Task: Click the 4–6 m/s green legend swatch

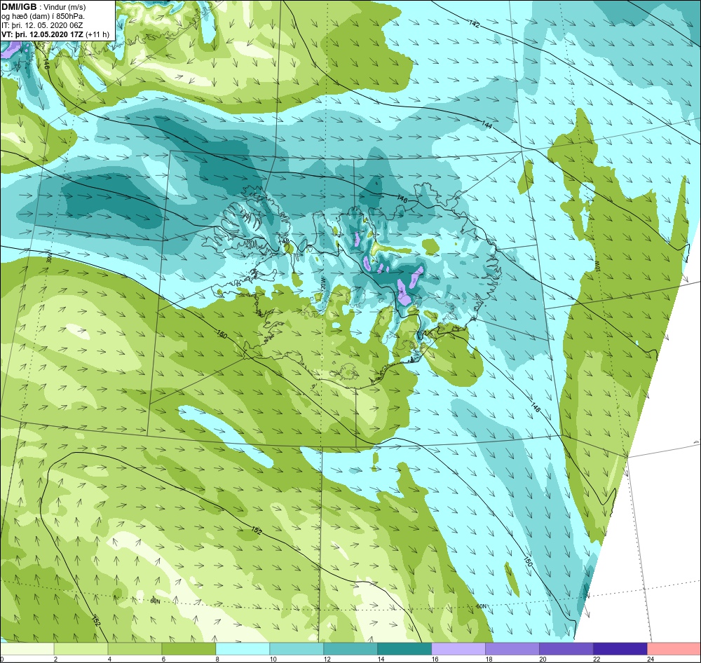Action: tap(135, 649)
